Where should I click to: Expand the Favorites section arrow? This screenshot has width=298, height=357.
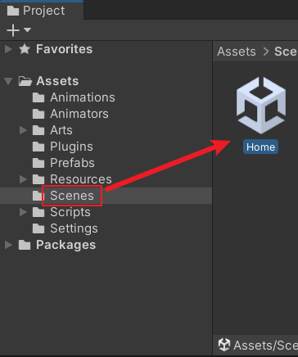(x=8, y=49)
